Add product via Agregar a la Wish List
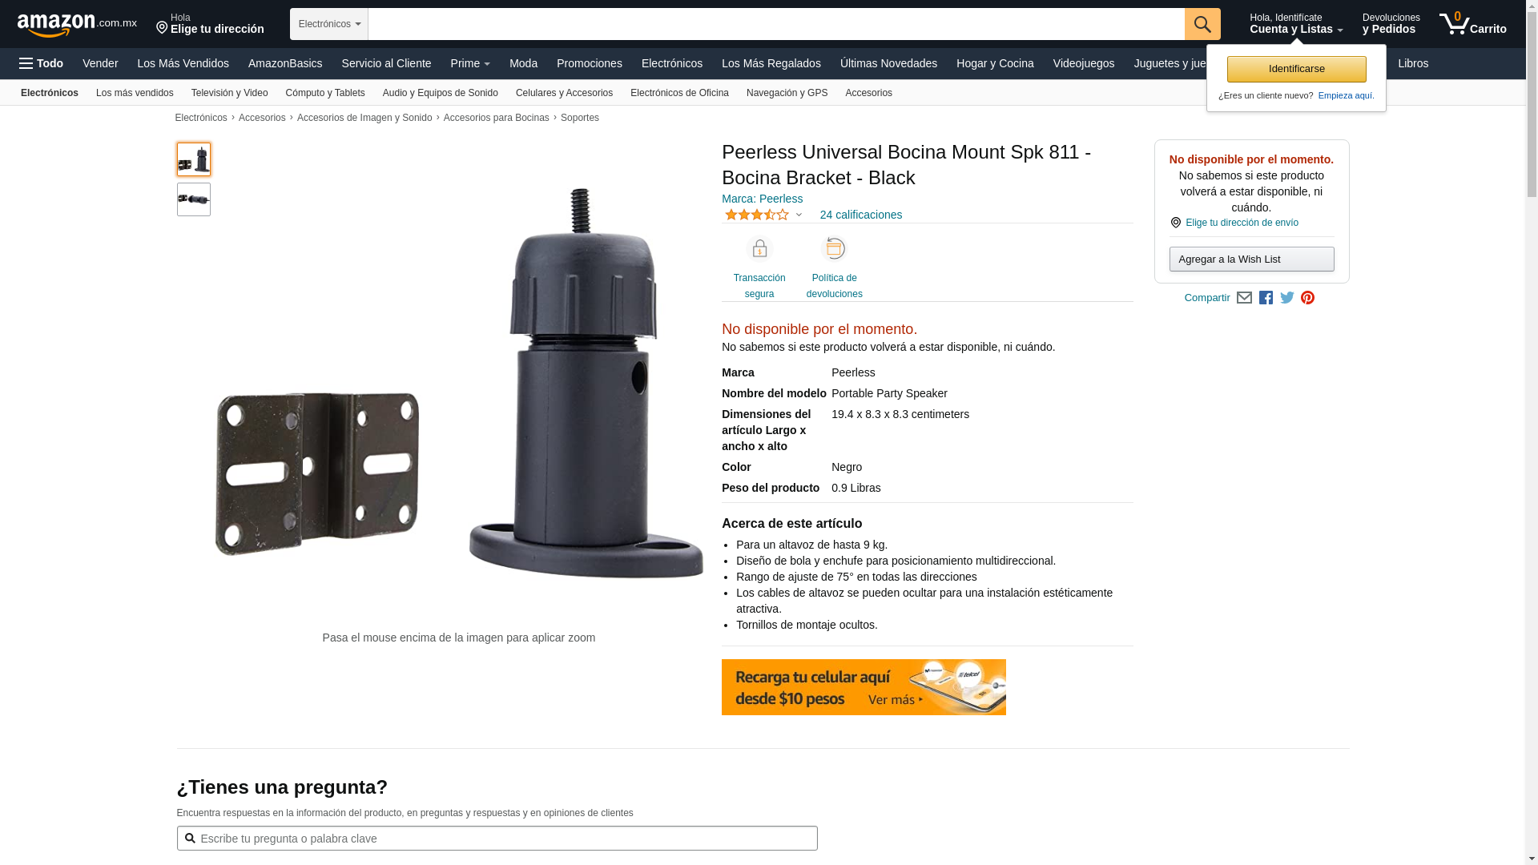The width and height of the screenshot is (1538, 865). [1251, 259]
